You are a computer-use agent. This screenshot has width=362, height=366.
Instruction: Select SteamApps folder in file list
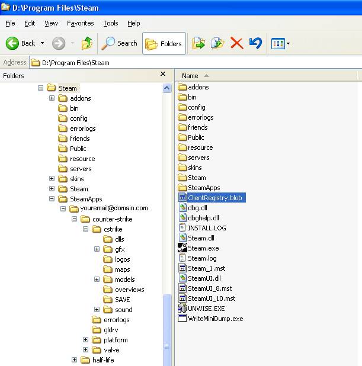[x=199, y=188]
